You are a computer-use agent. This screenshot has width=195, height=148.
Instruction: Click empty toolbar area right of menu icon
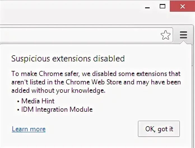point(192,35)
